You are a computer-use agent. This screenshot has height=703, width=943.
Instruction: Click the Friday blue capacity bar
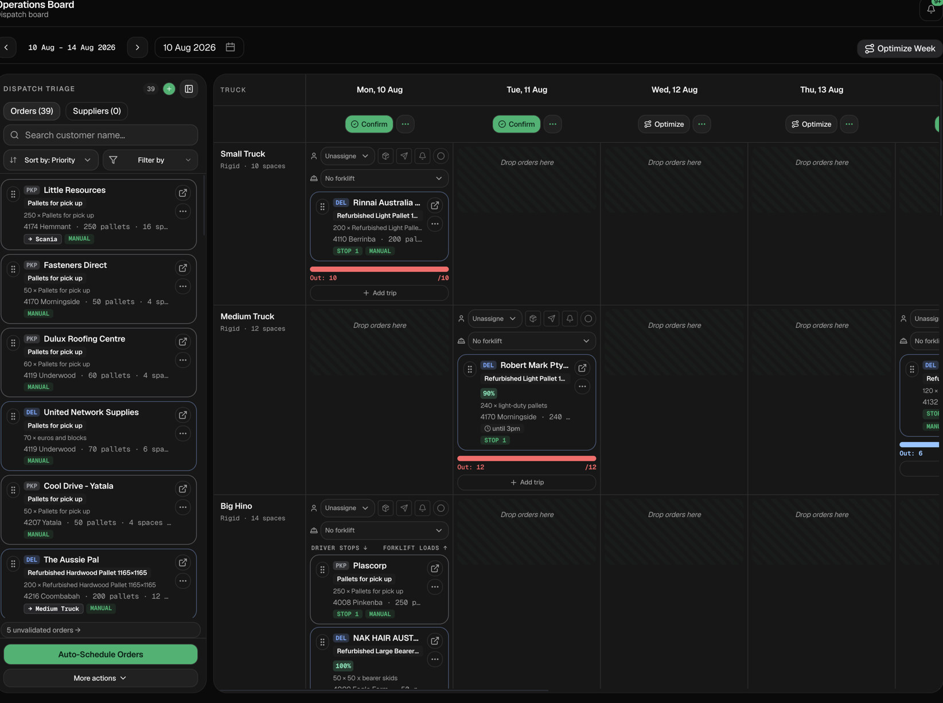(x=919, y=444)
